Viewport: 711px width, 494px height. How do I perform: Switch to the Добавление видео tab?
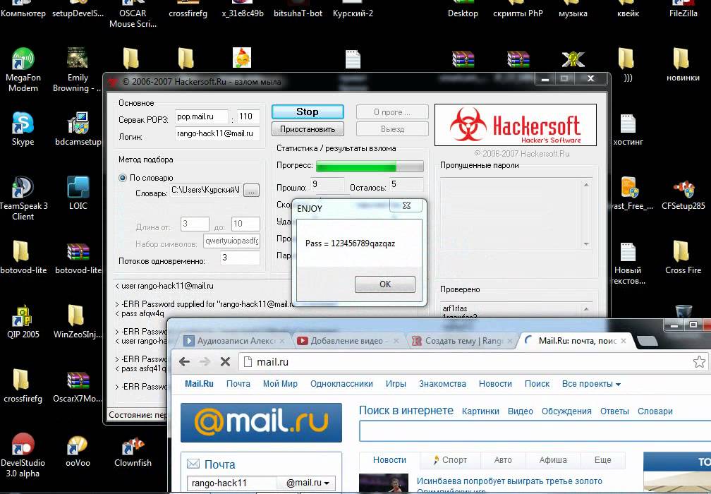(348, 341)
